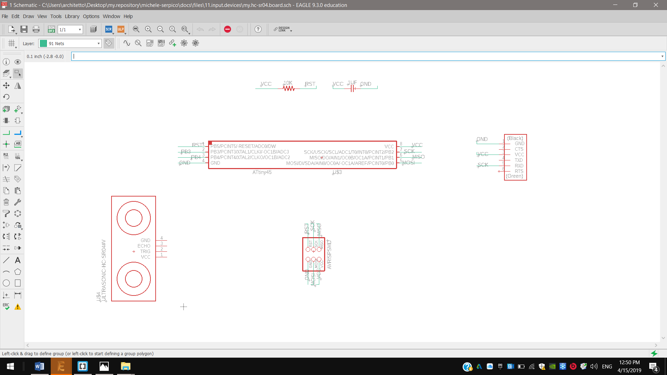
Task: Open the Layer 91 Nets dropdown
Action: 99,43
